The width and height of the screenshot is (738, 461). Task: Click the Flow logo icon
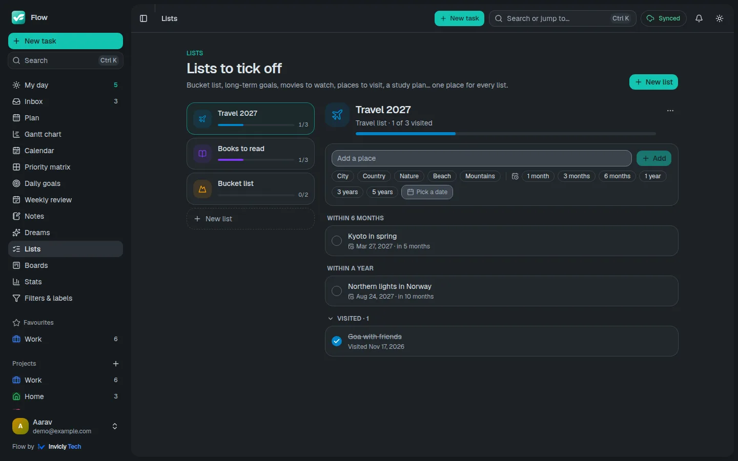[x=18, y=17]
